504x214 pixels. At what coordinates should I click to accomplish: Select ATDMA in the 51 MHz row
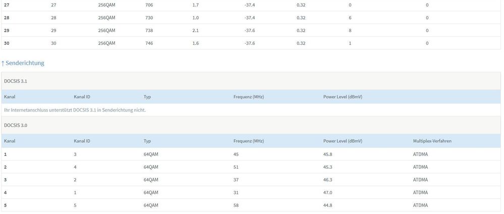click(x=420, y=167)
